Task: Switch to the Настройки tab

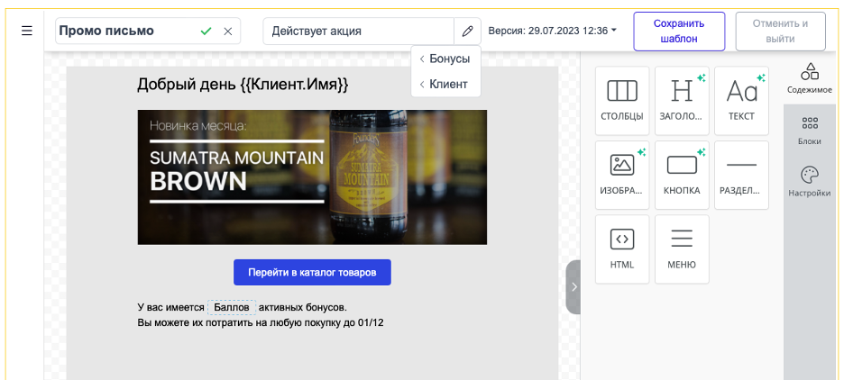Action: 810,182
